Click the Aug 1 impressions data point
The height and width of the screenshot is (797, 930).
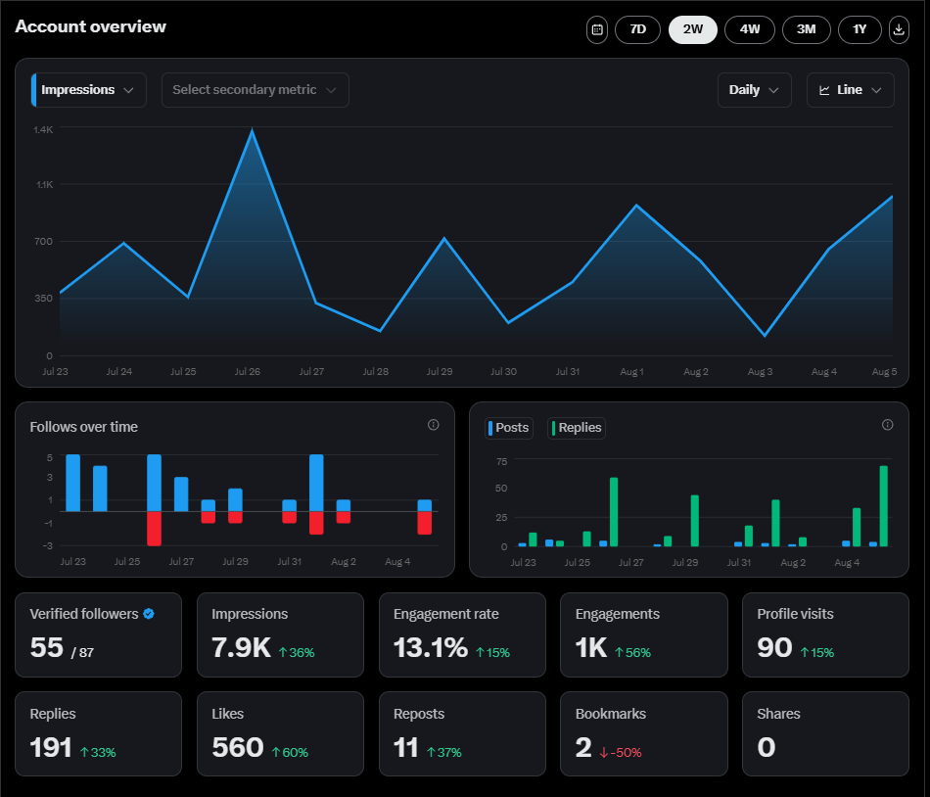pos(636,206)
